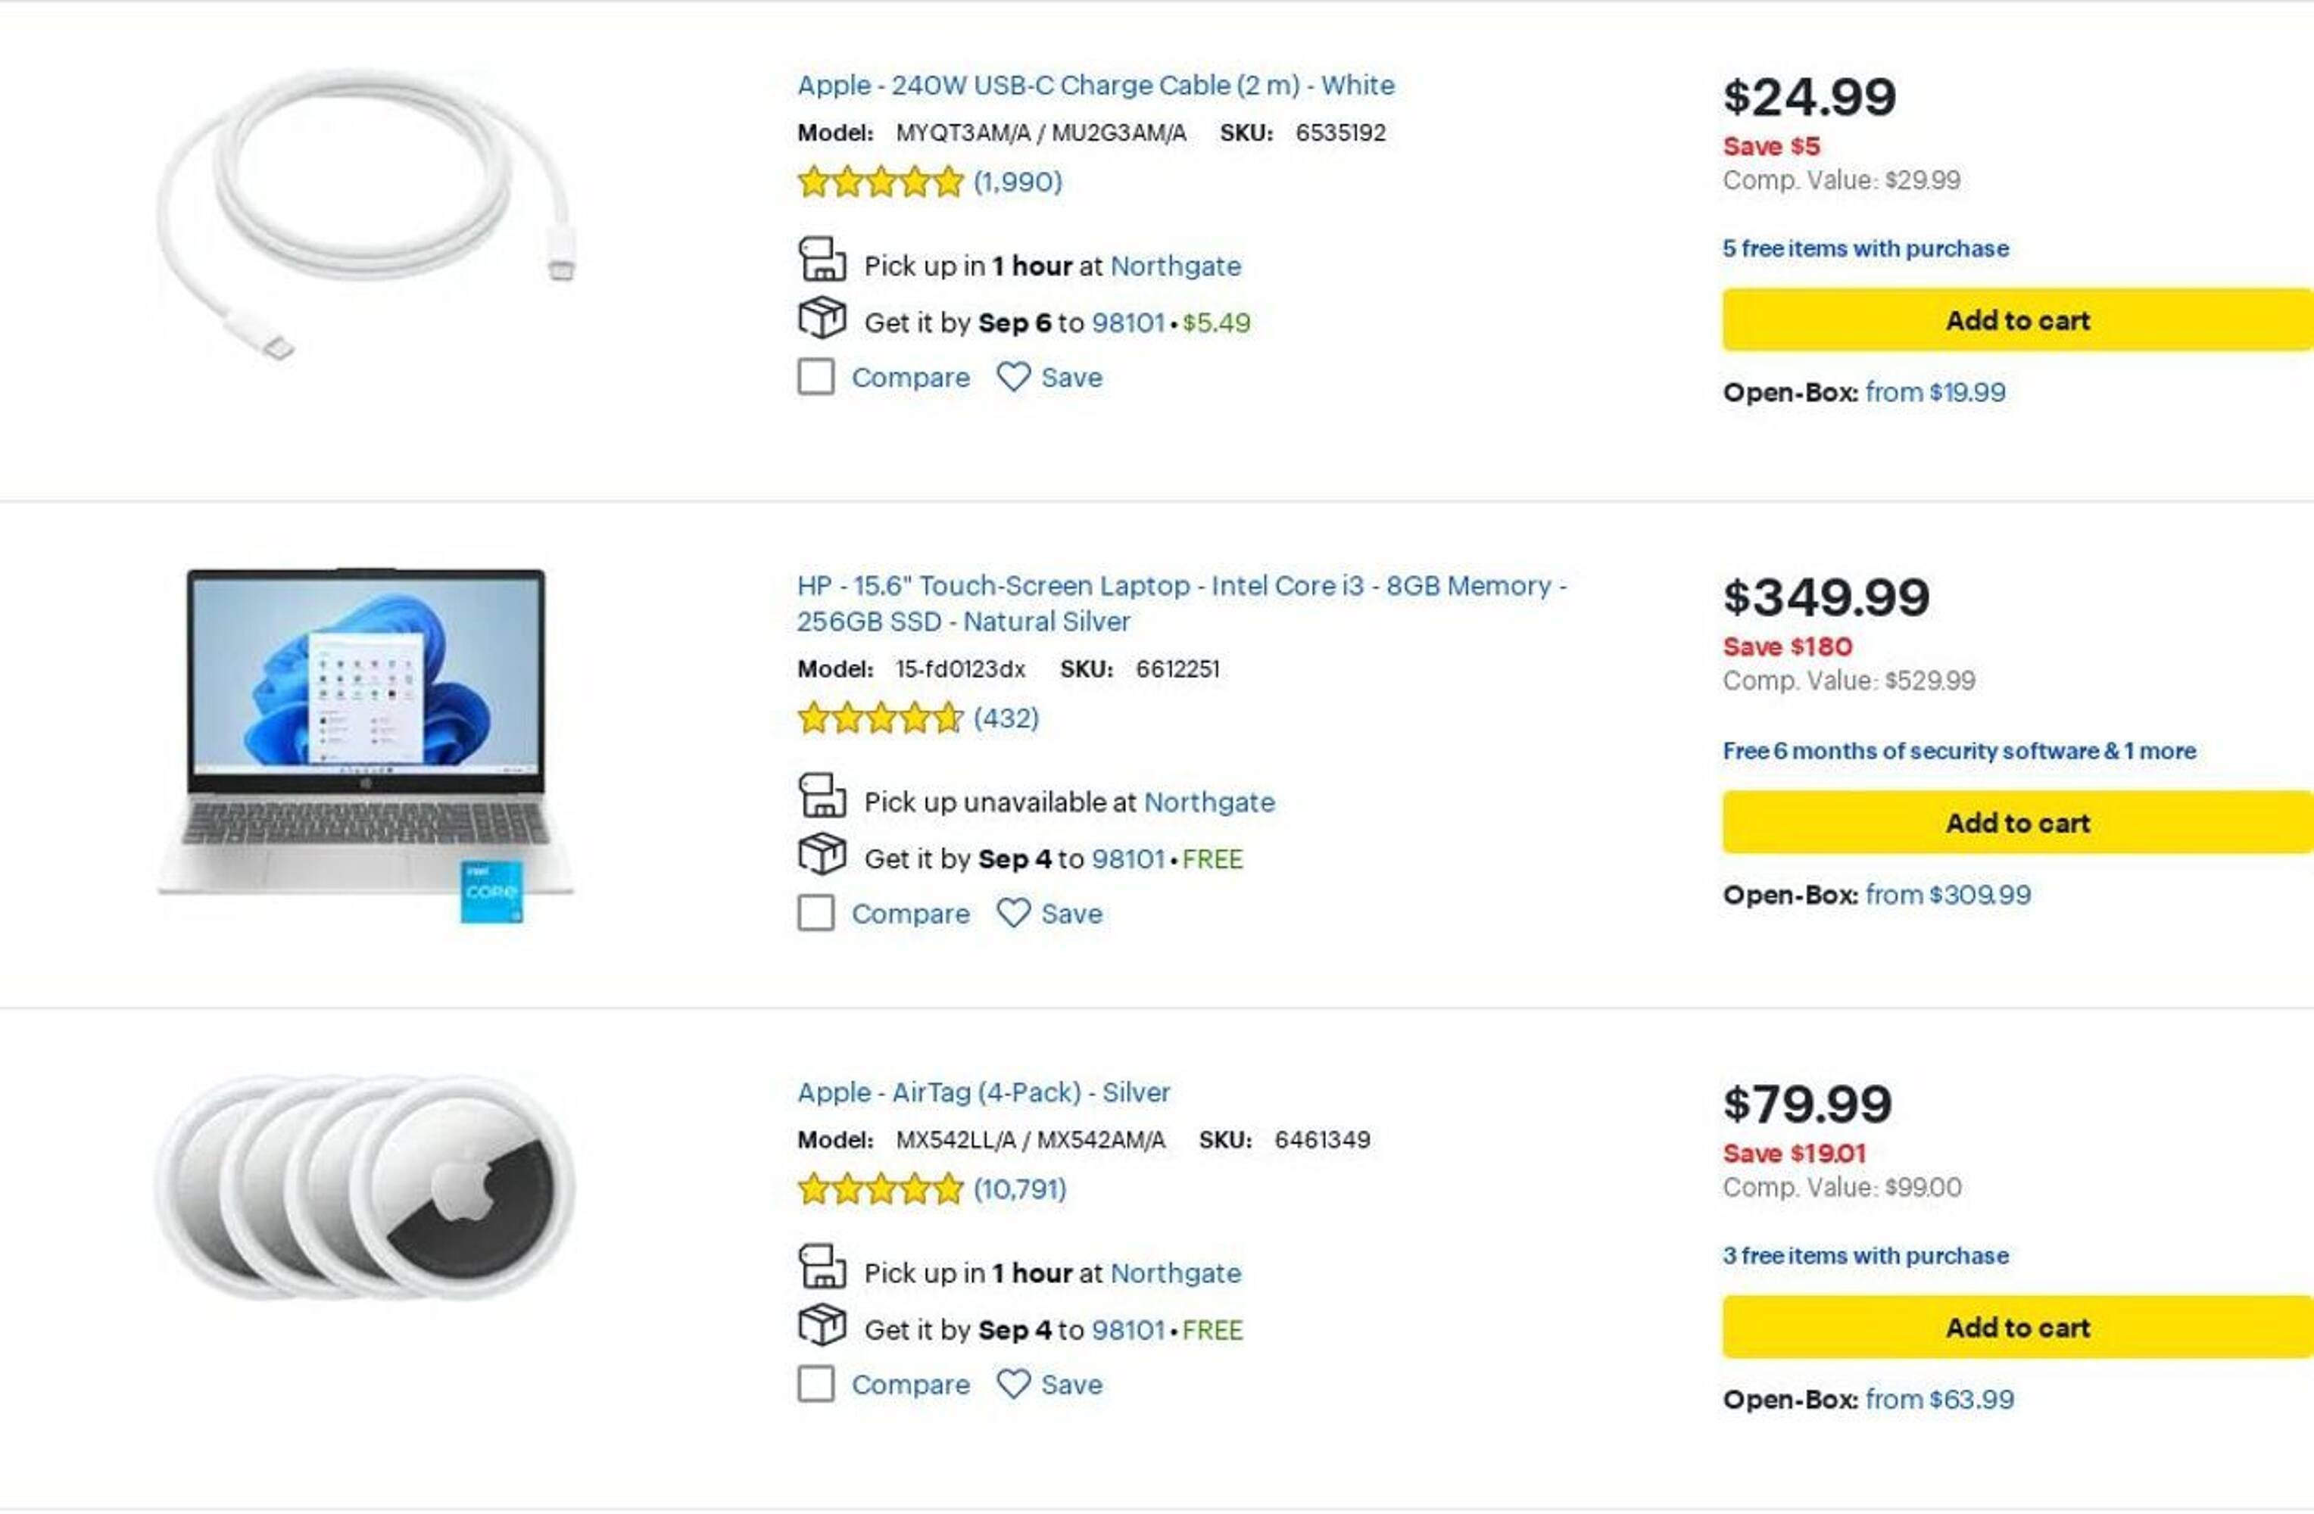Add AirTag 4-Pack to cart
2314x1514 pixels.
tap(2016, 1328)
